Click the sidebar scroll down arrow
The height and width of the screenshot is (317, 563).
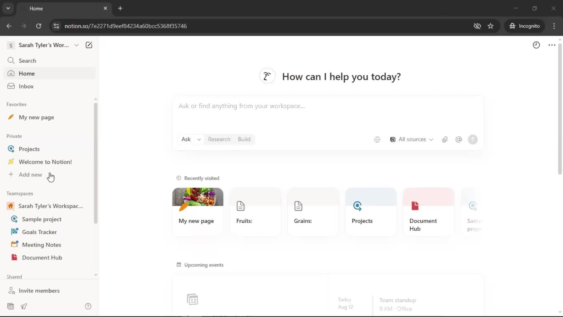pyautogui.click(x=96, y=275)
